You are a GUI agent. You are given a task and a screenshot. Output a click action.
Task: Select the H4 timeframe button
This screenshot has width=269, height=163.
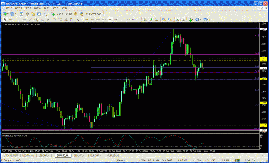(116, 19)
